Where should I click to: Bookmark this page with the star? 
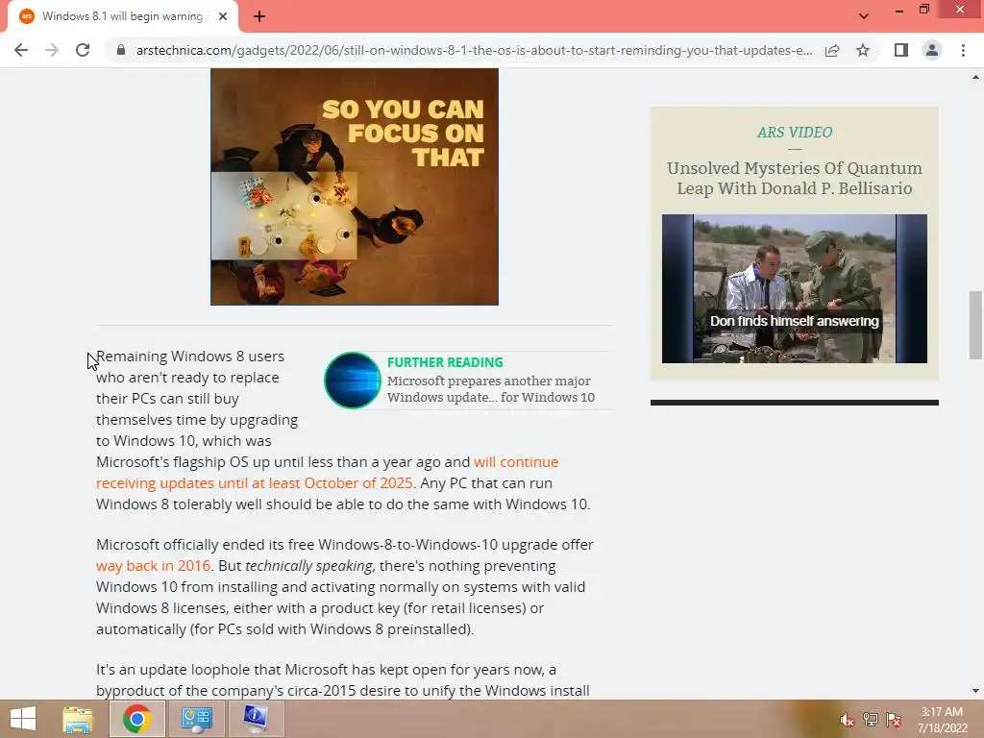pos(863,50)
